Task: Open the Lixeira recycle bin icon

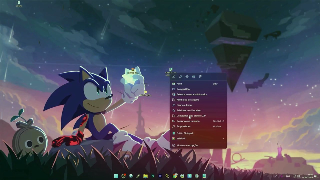Action: tap(19, 4)
